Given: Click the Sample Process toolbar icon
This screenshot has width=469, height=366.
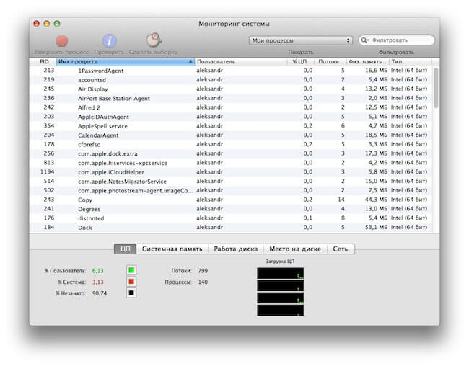Looking at the screenshot, I should pos(154,40).
